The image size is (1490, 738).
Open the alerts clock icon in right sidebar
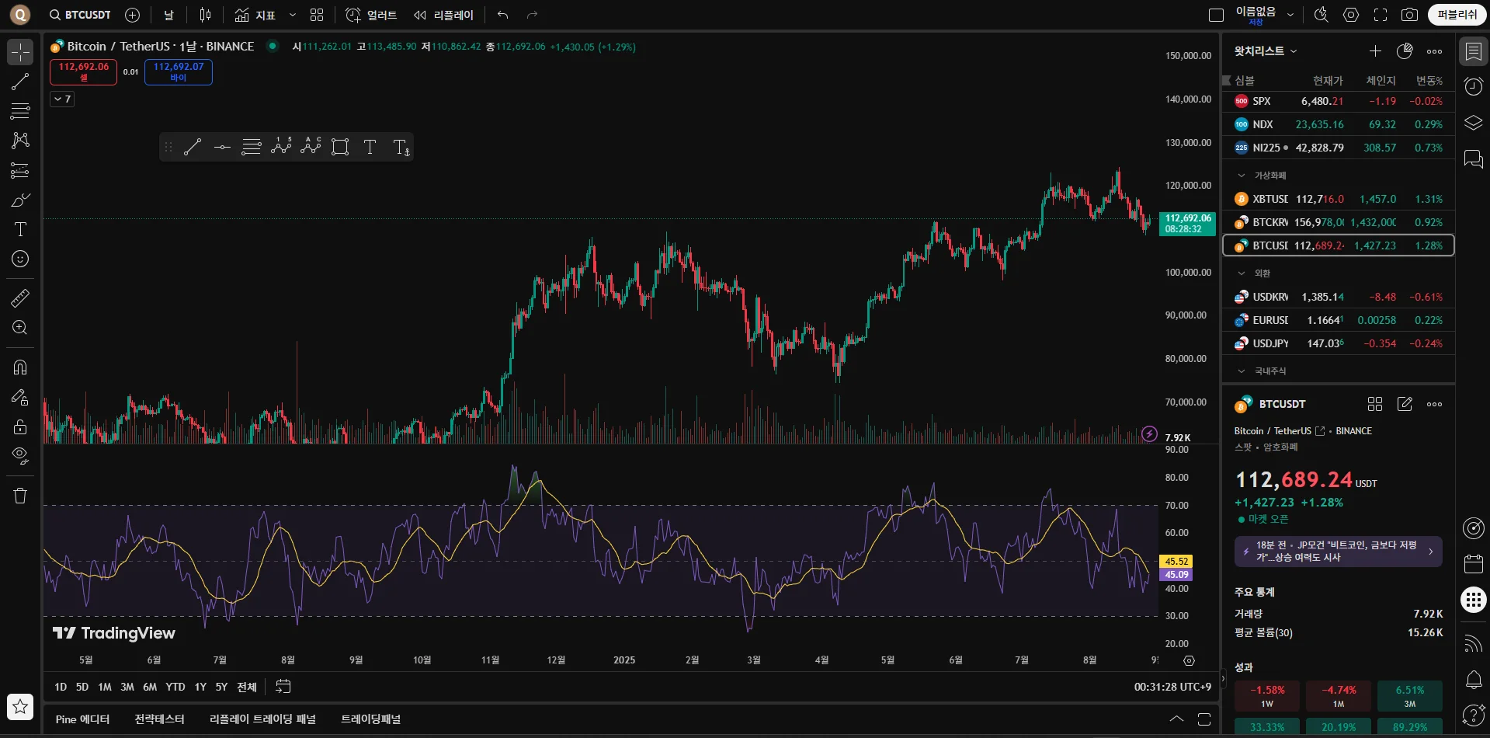point(1473,86)
